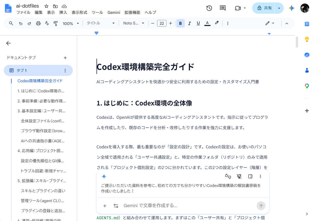Open the Google Docs home icon

8,9
